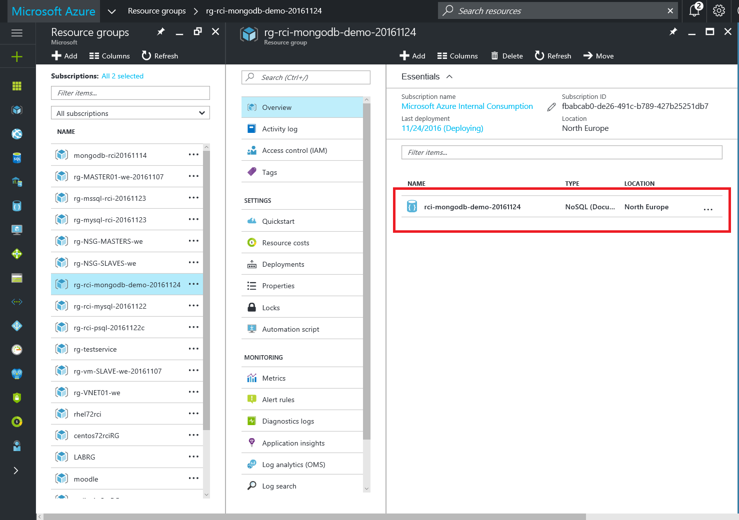Refresh the resource group blade

553,56
